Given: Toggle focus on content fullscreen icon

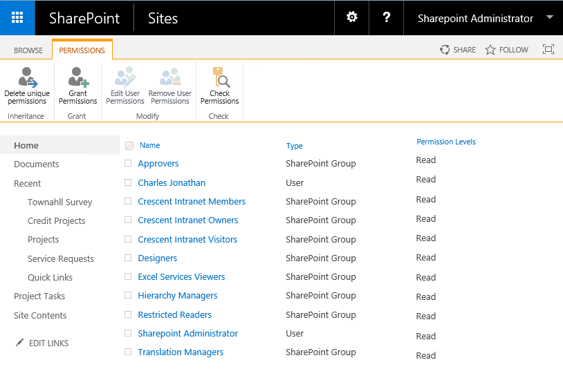Looking at the screenshot, I should pyautogui.click(x=548, y=49).
